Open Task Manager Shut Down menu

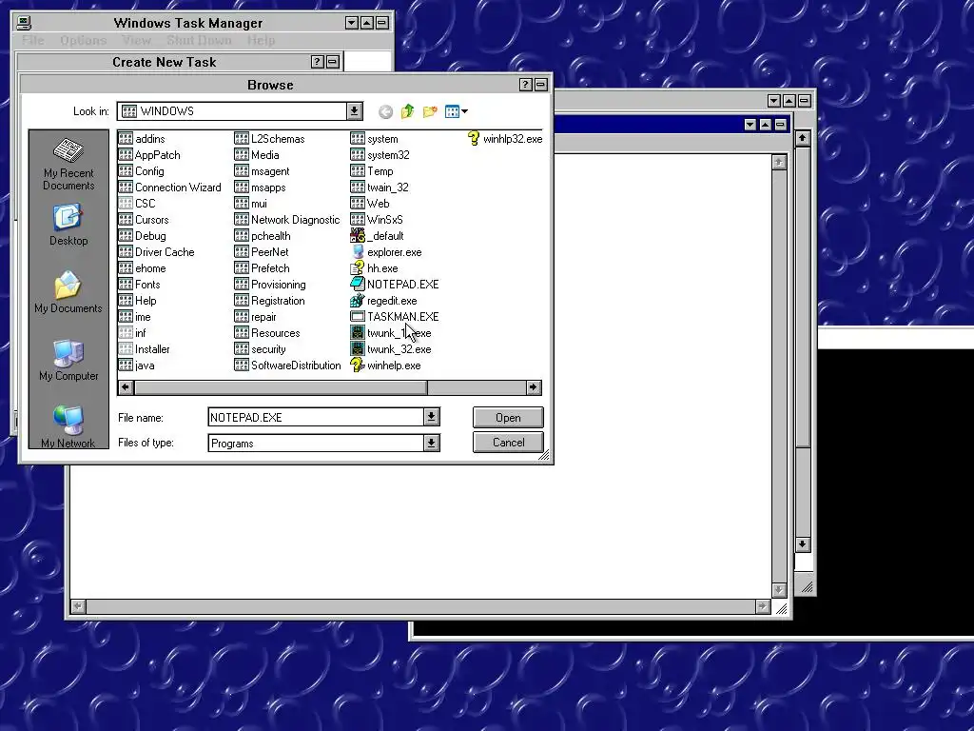coord(199,40)
